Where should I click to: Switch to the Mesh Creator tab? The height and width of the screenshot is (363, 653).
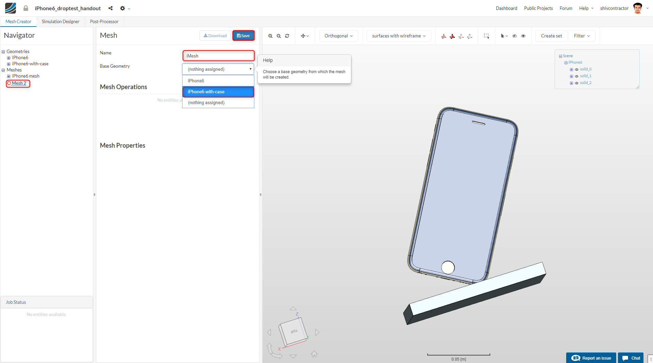(18, 21)
